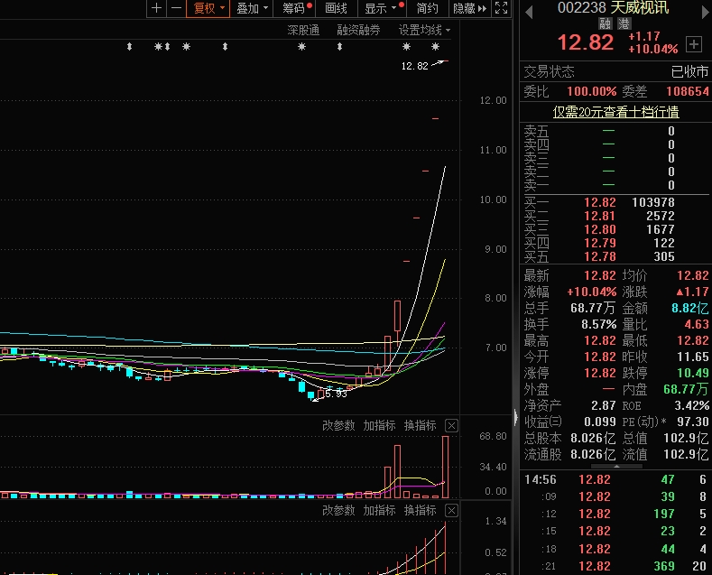This screenshot has width=712, height=575.
Task: Go to previous stock with left arrow
Action: 528,8
